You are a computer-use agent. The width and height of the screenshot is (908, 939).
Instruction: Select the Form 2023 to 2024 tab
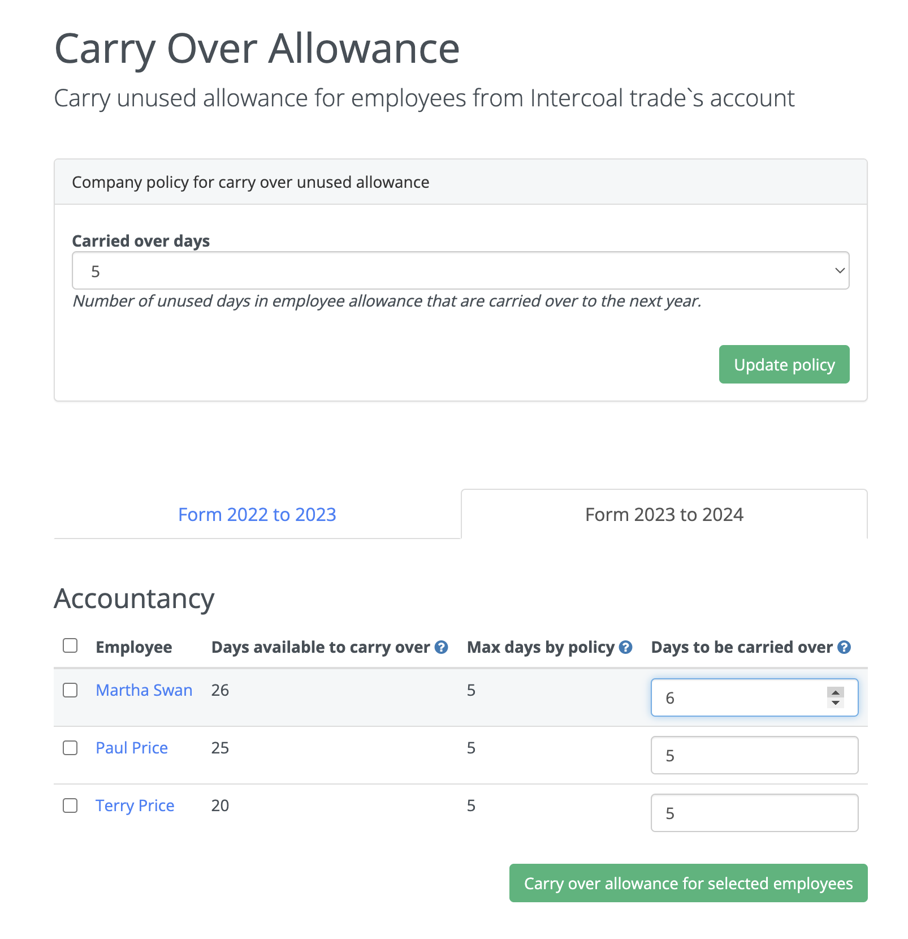pos(664,514)
